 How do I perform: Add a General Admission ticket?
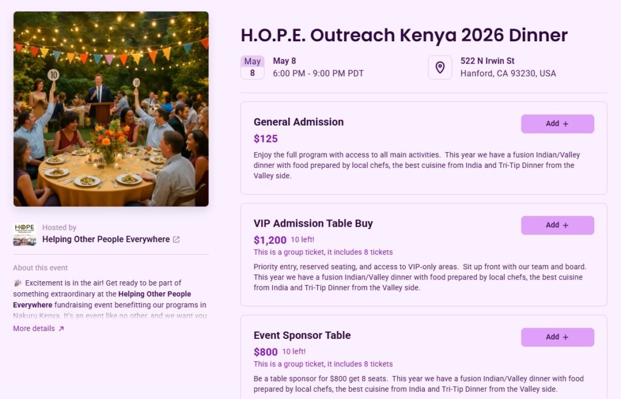(x=557, y=124)
